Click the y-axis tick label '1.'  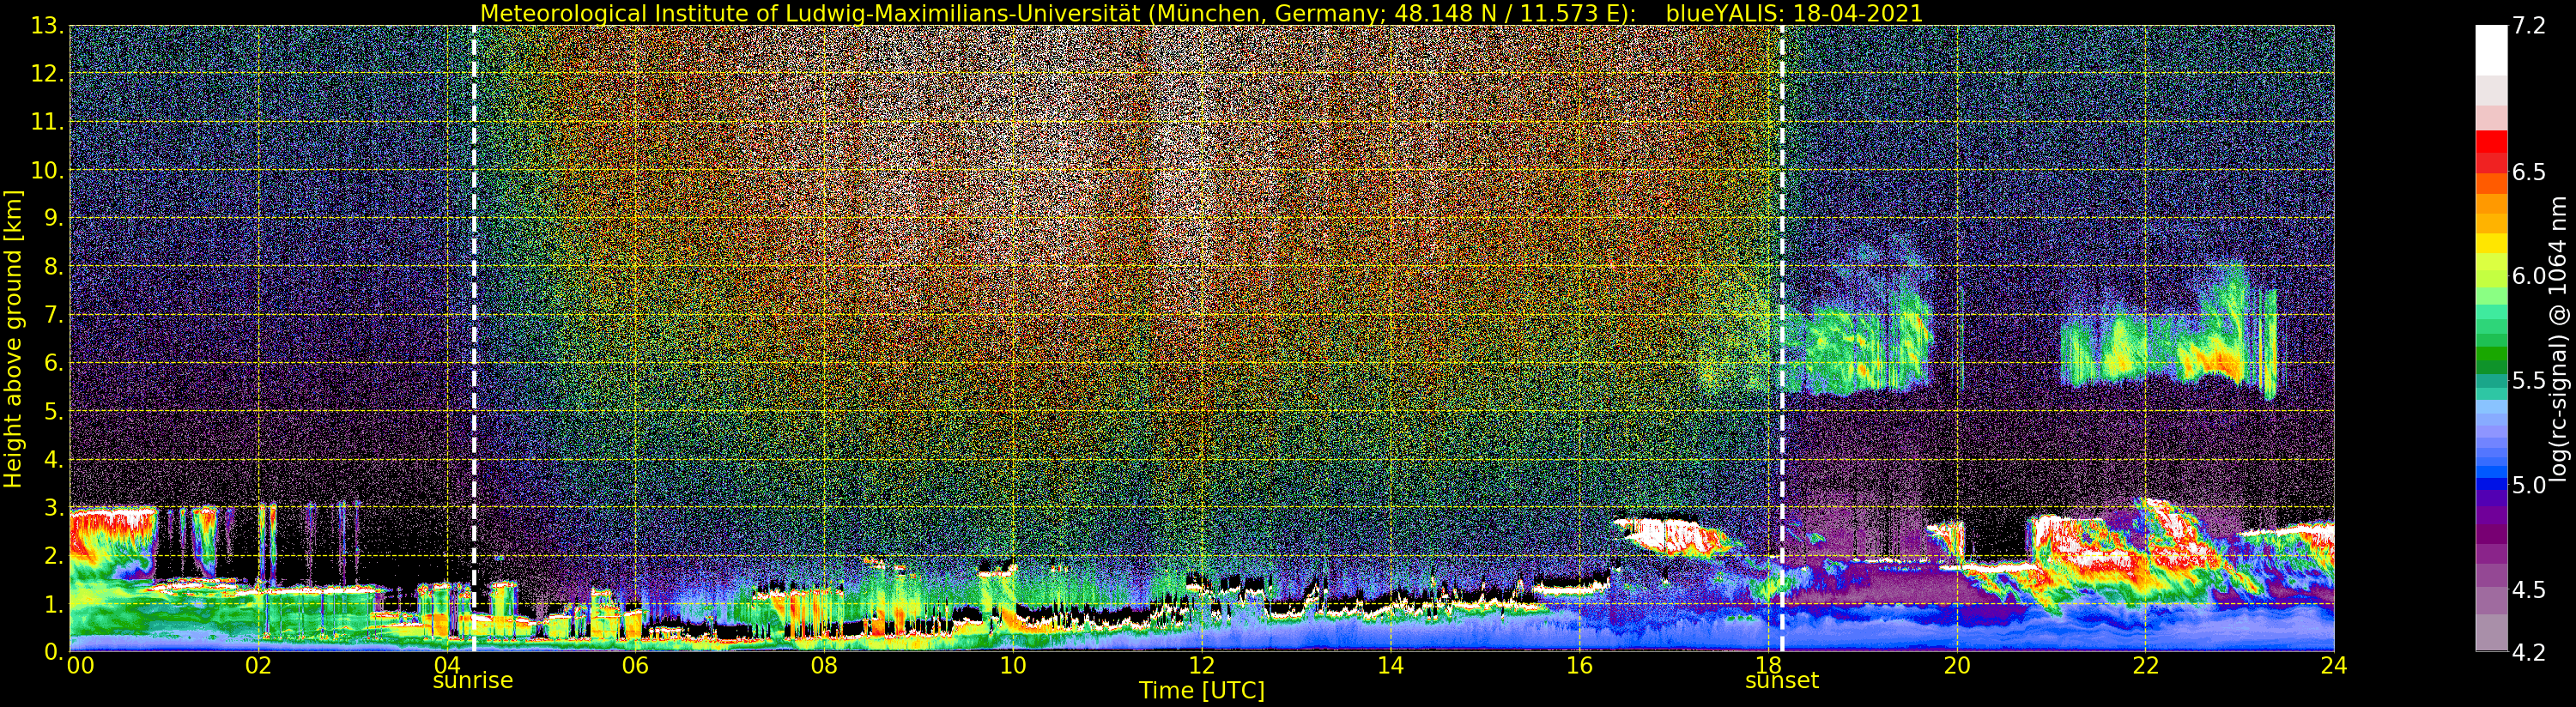(x=54, y=604)
